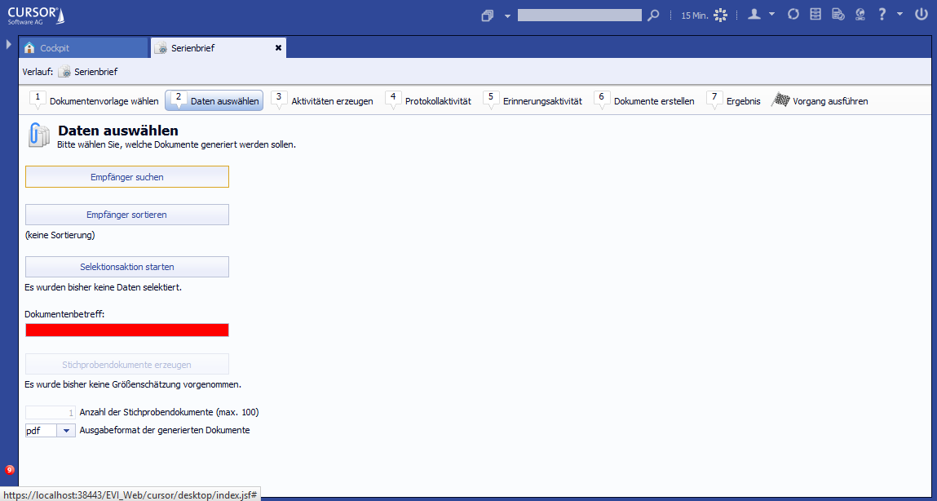The width and height of the screenshot is (937, 501).
Task: Click the stacked windows icon
Action: [x=488, y=16]
